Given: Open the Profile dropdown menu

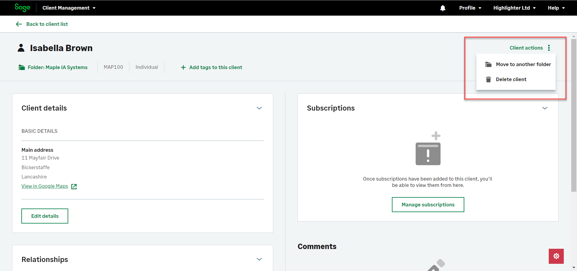Looking at the screenshot, I should tap(470, 8).
